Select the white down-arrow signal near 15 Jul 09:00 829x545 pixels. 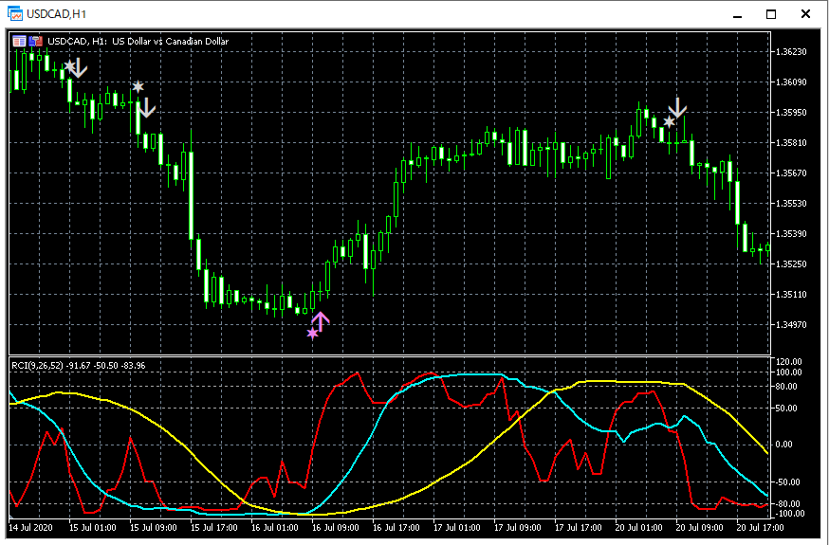point(147,107)
